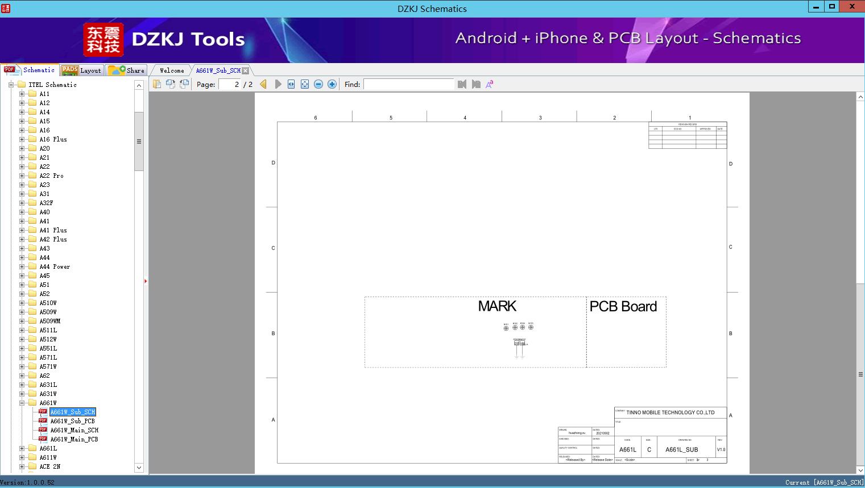This screenshot has height=488, width=865.
Task: Select the A571W folder
Action: pos(48,366)
